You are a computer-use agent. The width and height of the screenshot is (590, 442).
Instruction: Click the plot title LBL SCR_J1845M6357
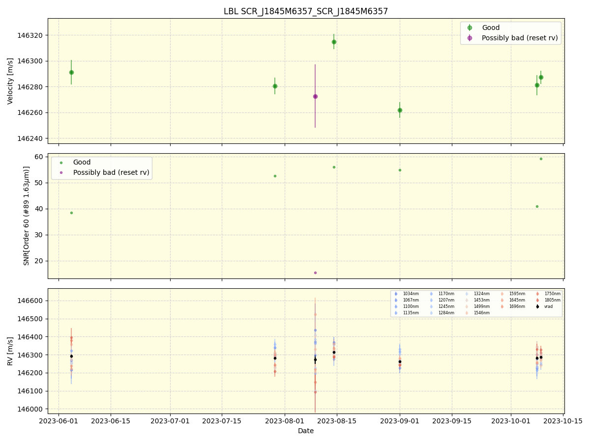306,11
